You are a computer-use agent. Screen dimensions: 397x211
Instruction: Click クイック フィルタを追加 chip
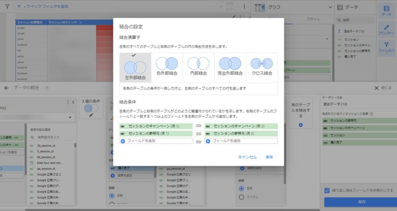[x=43, y=6]
